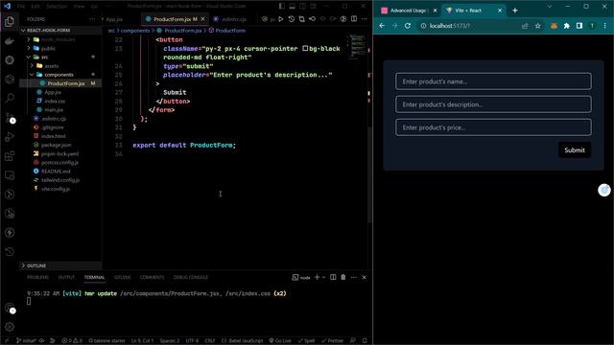Click the localhost address bar
Screen dimensions: 614x345
[470, 26]
